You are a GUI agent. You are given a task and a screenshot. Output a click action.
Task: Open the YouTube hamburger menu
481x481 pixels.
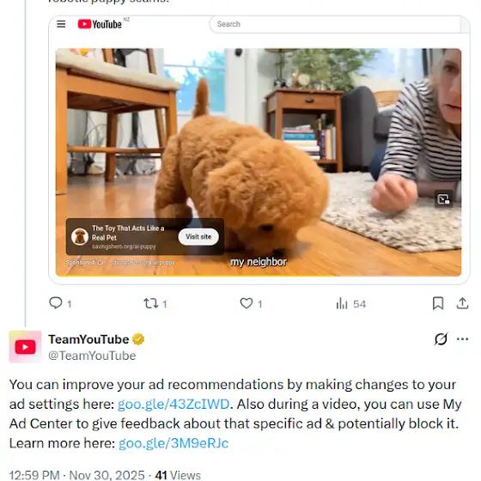[x=61, y=24]
